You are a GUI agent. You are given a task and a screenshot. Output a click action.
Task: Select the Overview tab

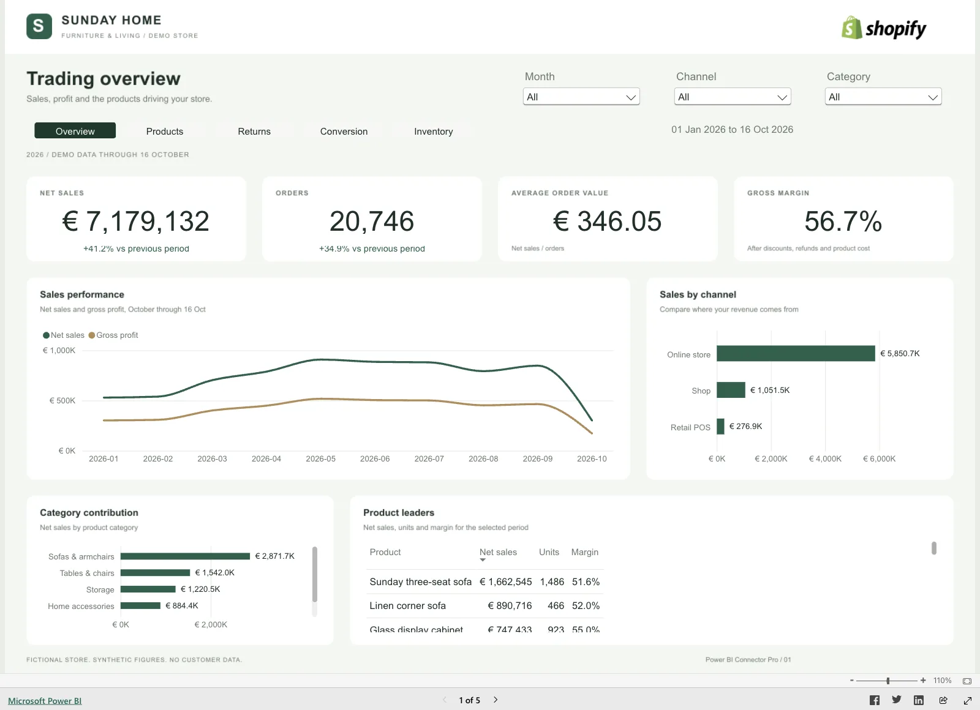(x=75, y=131)
